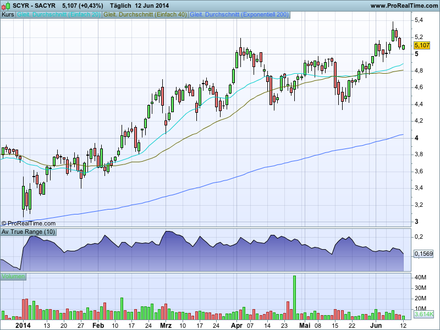Click the Jun label on the time axis
The image size is (440, 330).
(x=376, y=326)
